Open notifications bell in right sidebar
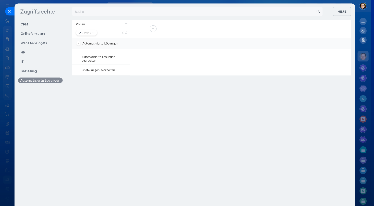The image size is (374, 206). 363,21
